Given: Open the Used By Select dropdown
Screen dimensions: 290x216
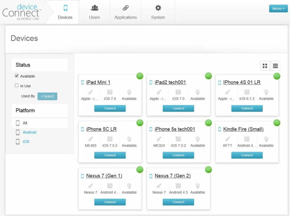Looking at the screenshot, I should click(x=47, y=96).
